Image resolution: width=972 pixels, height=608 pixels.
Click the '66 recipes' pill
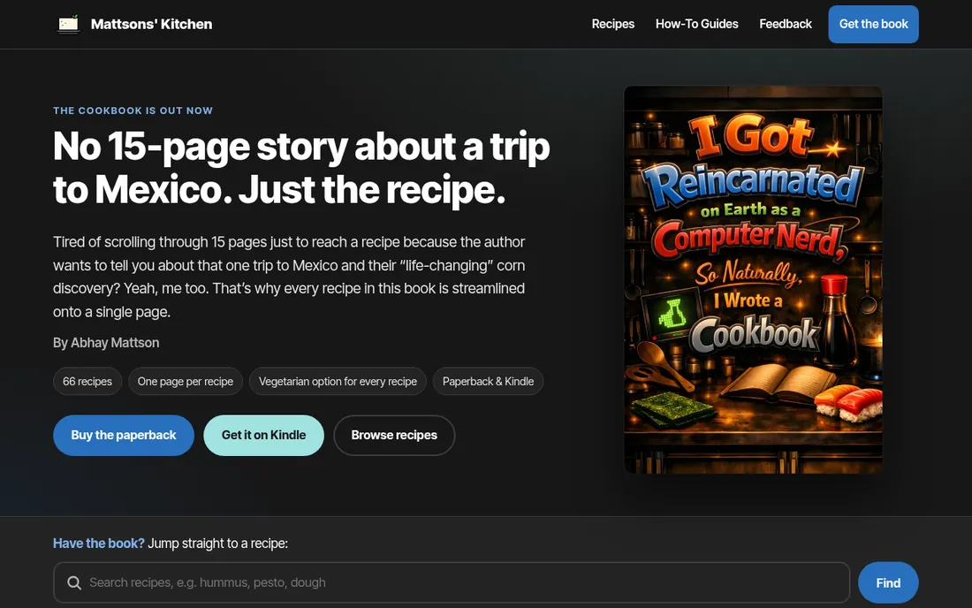pyautogui.click(x=87, y=381)
